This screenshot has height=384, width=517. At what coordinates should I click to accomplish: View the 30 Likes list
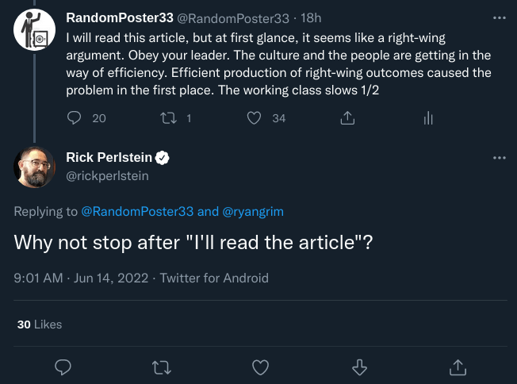click(39, 324)
